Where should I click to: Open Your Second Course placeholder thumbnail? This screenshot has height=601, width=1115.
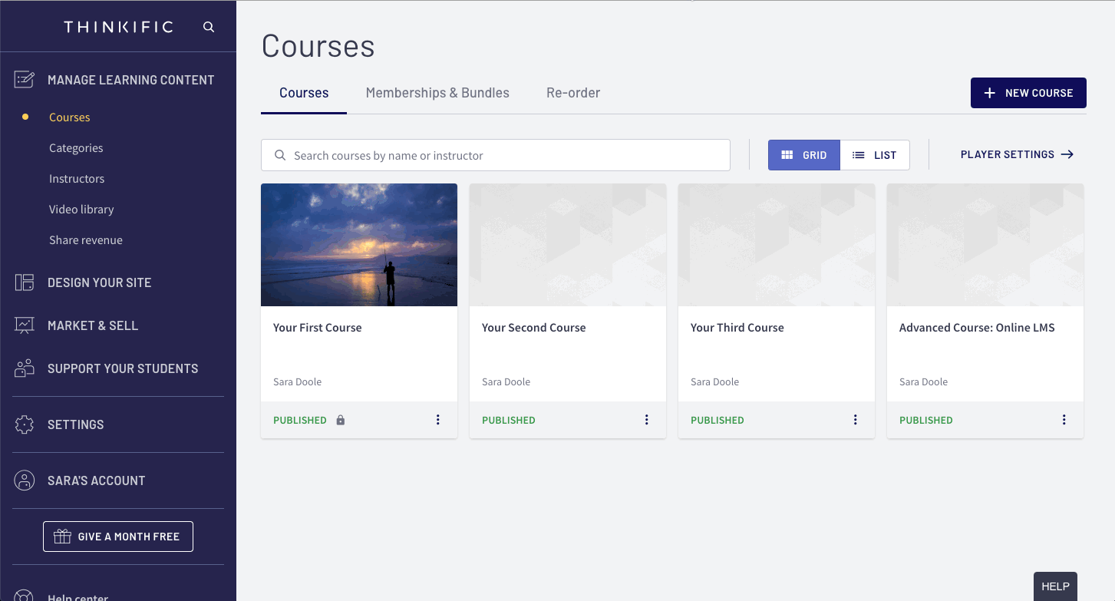coord(568,245)
